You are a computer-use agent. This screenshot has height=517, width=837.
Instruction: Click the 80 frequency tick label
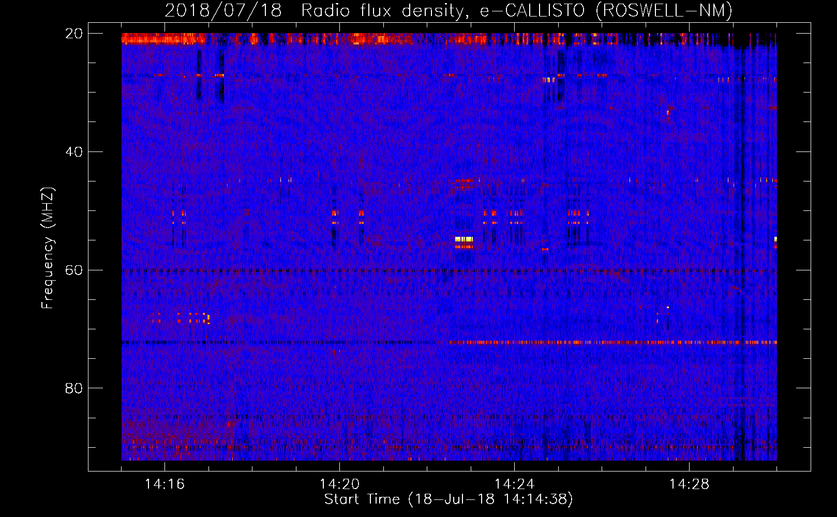(x=74, y=388)
